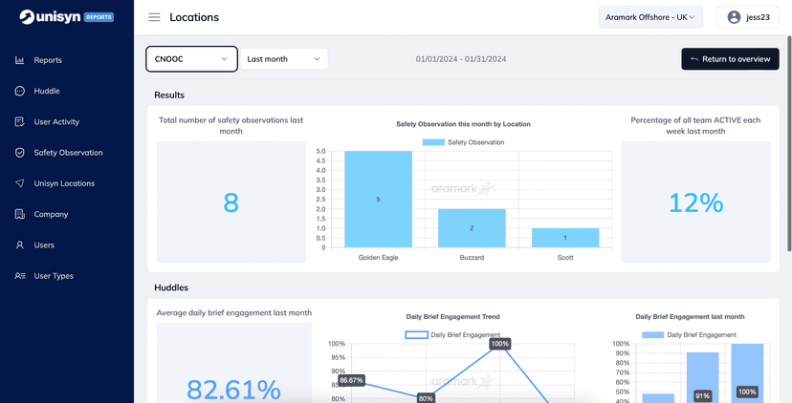
Task: Click the Unisyn Reports logo
Action: pyautogui.click(x=67, y=16)
